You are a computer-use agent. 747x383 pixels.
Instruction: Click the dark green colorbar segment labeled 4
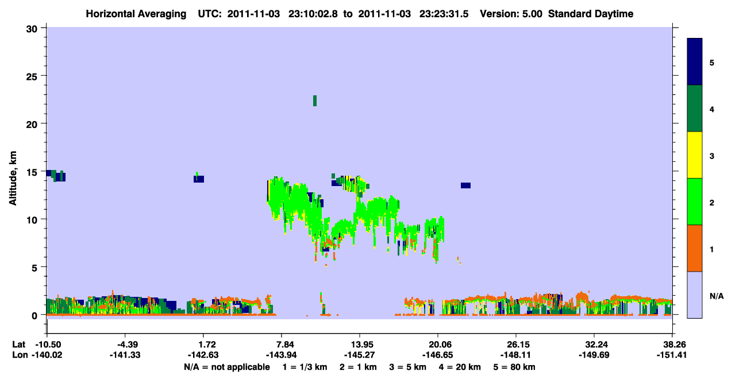coord(695,109)
